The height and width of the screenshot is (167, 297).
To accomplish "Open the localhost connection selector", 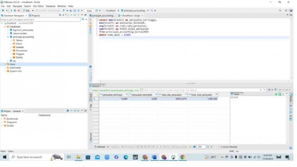I will (x=111, y=10).
